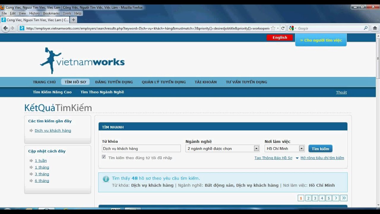The width and height of the screenshot is (380, 214).
Task: Open the Tools menu
Action: [67, 13]
